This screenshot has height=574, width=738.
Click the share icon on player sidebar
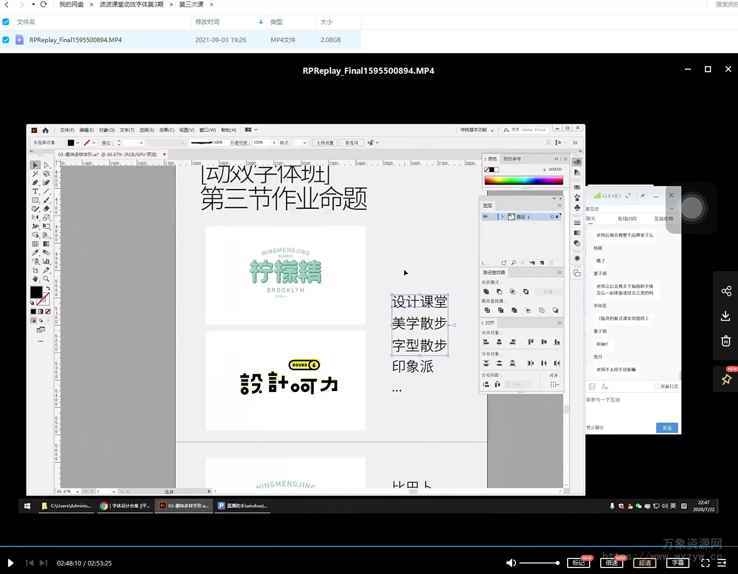[726, 291]
